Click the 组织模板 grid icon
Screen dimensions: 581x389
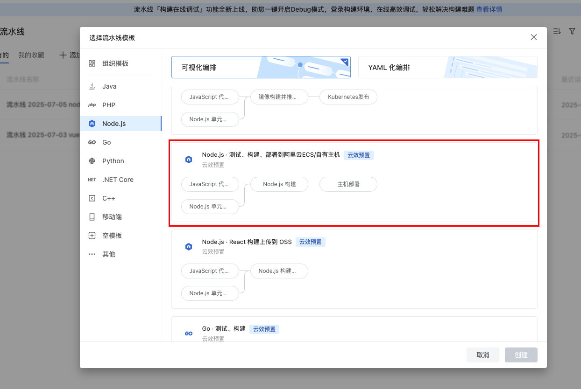92,63
